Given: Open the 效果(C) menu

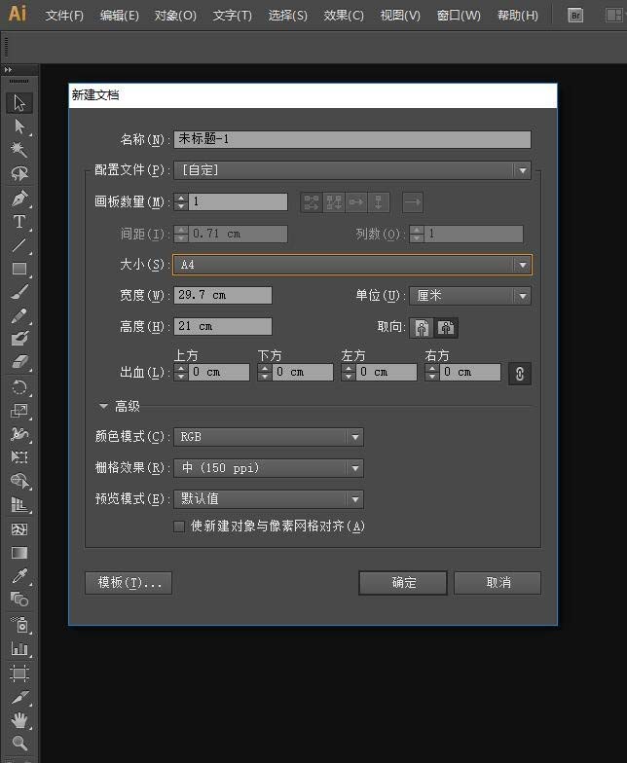Looking at the screenshot, I should pos(344,16).
